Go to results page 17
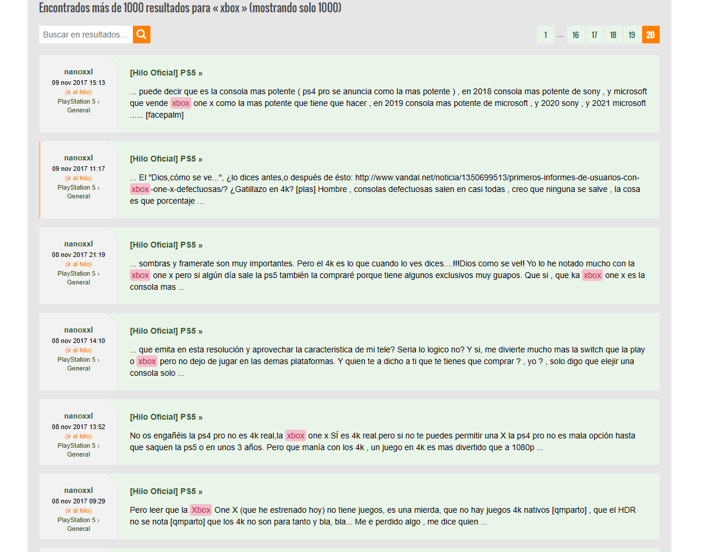 pos(594,35)
